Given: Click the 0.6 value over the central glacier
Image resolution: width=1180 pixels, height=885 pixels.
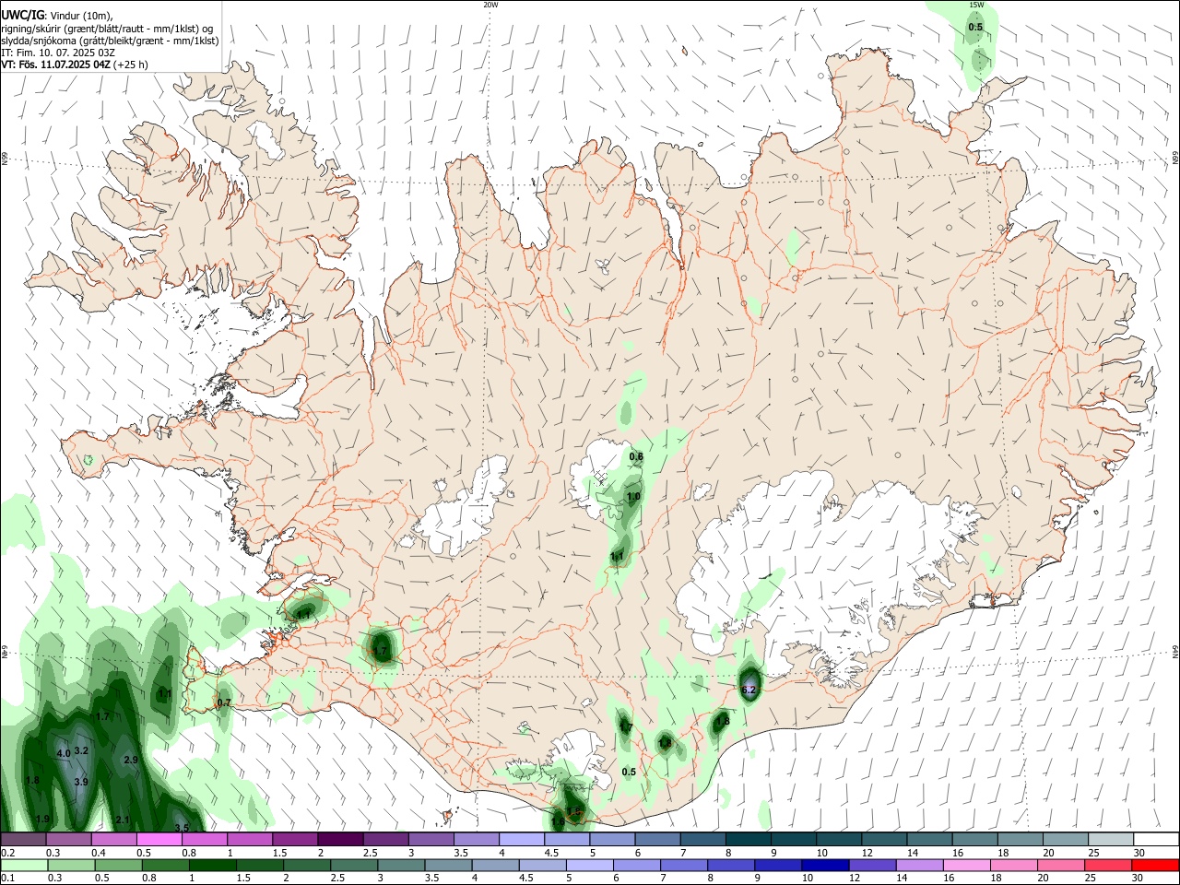Looking at the screenshot, I should tap(636, 456).
